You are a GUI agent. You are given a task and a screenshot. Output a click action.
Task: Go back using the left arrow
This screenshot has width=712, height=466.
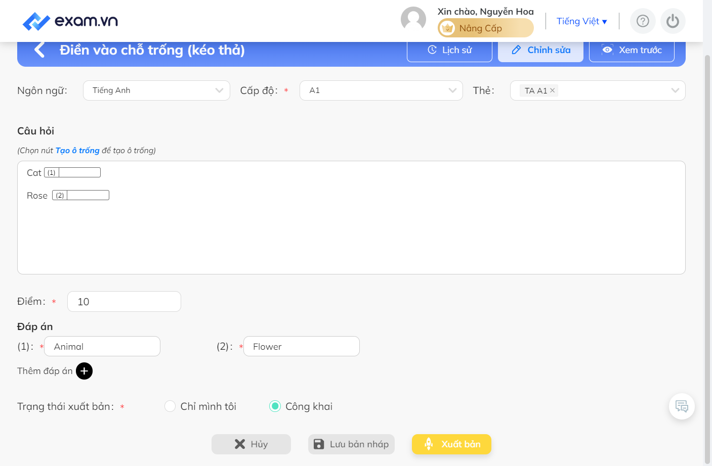click(39, 50)
